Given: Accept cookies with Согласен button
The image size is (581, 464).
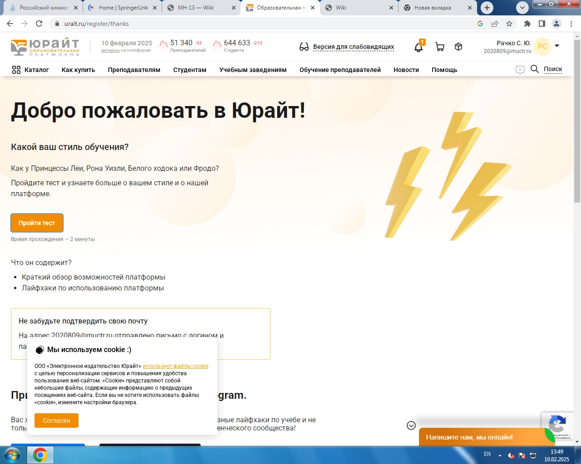Looking at the screenshot, I should pos(56,420).
